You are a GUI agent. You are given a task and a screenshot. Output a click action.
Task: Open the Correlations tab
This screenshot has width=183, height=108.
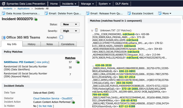[68, 44]
